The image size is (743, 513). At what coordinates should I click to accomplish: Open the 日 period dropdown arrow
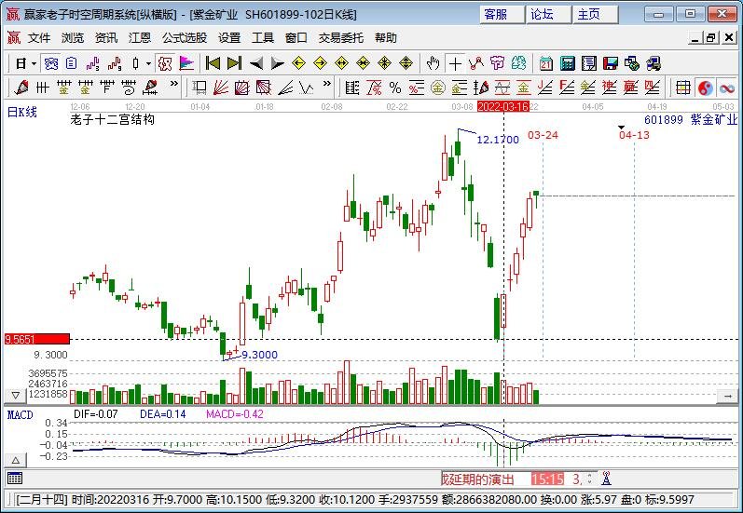click(x=34, y=63)
